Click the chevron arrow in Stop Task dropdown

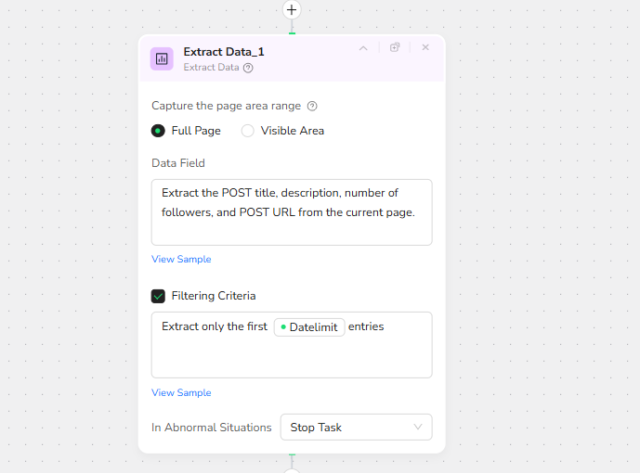click(418, 428)
